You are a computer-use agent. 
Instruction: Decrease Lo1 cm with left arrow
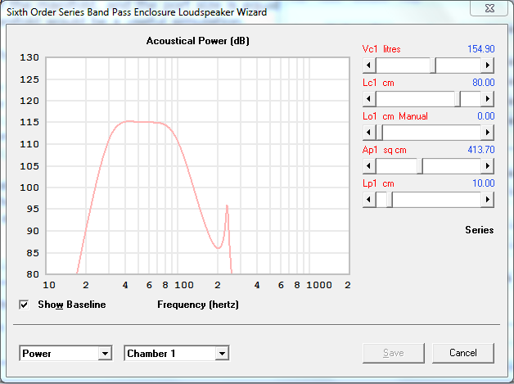[x=369, y=133]
